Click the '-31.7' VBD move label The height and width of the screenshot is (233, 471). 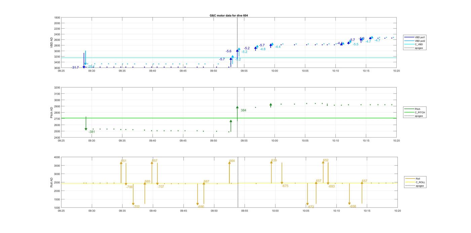(75, 68)
